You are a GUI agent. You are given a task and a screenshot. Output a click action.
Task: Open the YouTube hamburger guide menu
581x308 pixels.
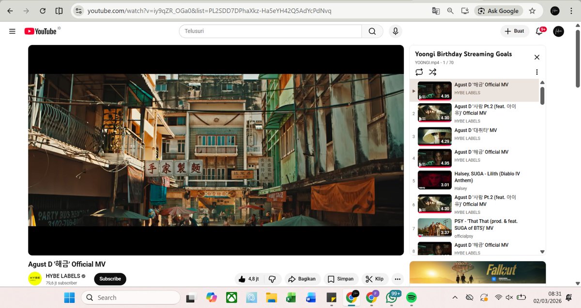(12, 31)
